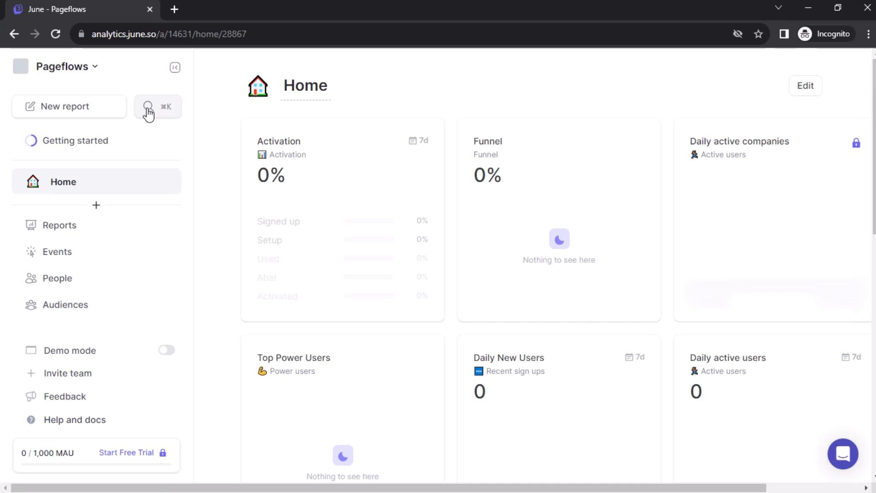The height and width of the screenshot is (493, 876).
Task: Toggle the Demo mode switch
Action: point(166,350)
